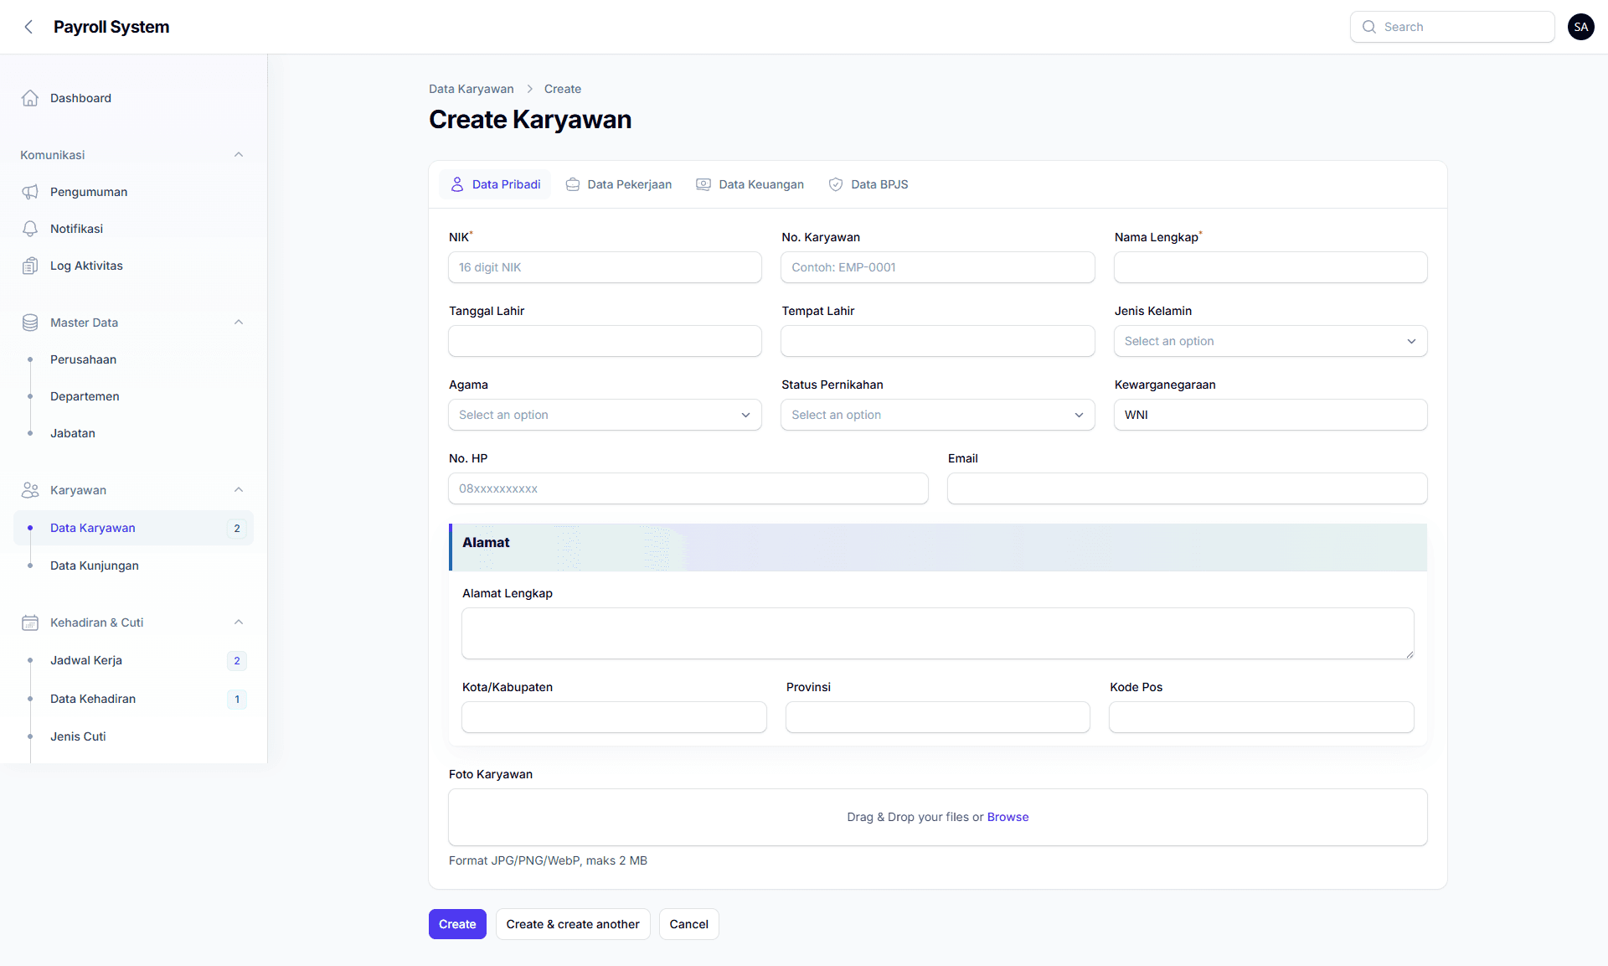Image resolution: width=1608 pixels, height=966 pixels.
Task: Click the Pengumuman megaphone icon
Action: [x=30, y=192]
